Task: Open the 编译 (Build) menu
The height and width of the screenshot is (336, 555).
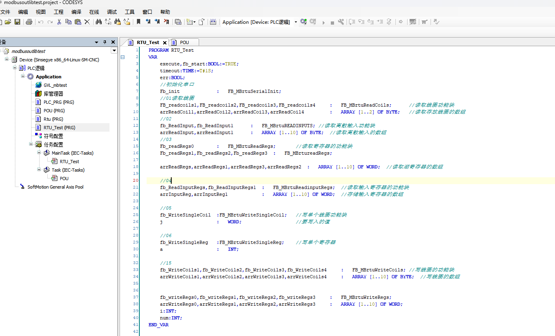Action: (76, 12)
